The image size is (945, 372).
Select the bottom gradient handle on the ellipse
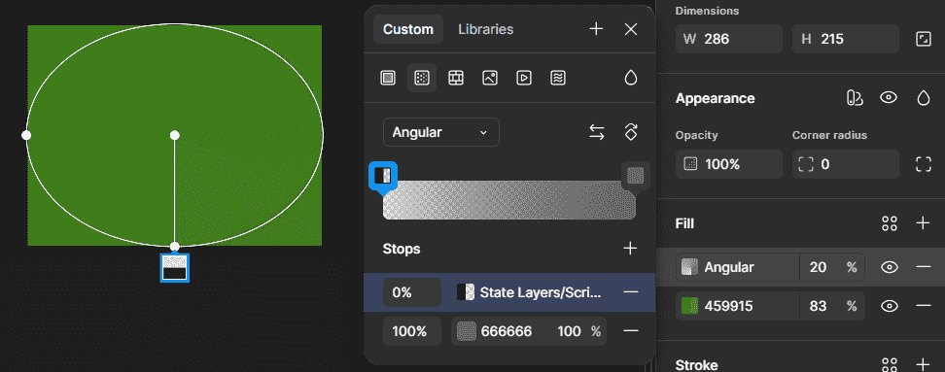coord(175,246)
